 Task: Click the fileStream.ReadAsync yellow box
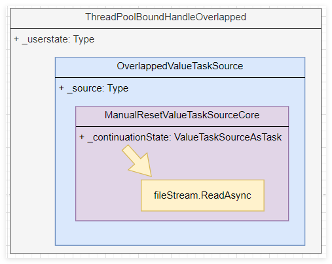click(202, 195)
